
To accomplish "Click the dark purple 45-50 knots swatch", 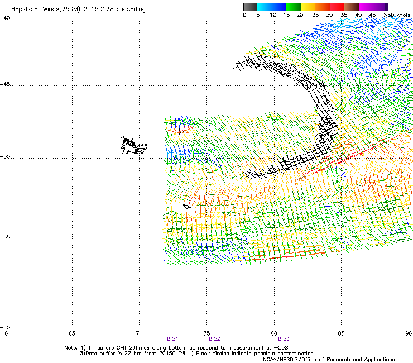I will (x=381, y=7).
